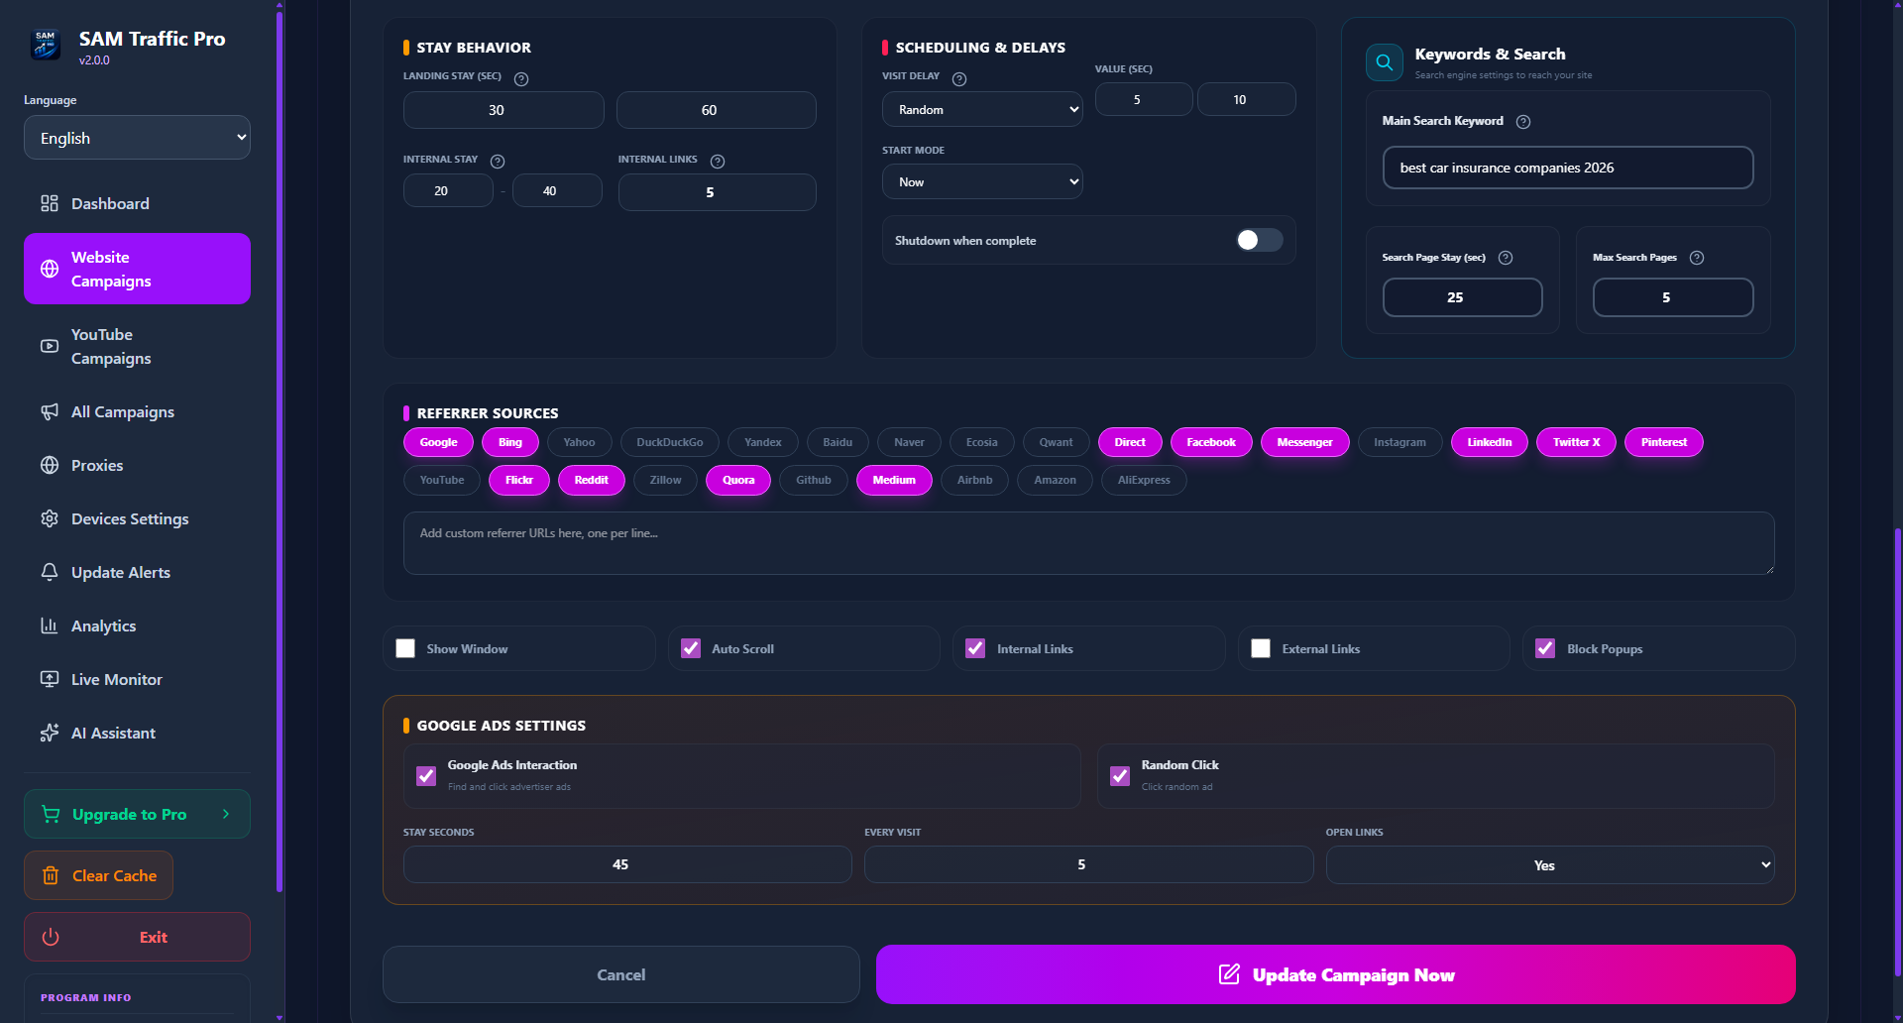Enable the External Links checkbox
This screenshot has height=1023, width=1903.
pyautogui.click(x=1261, y=648)
